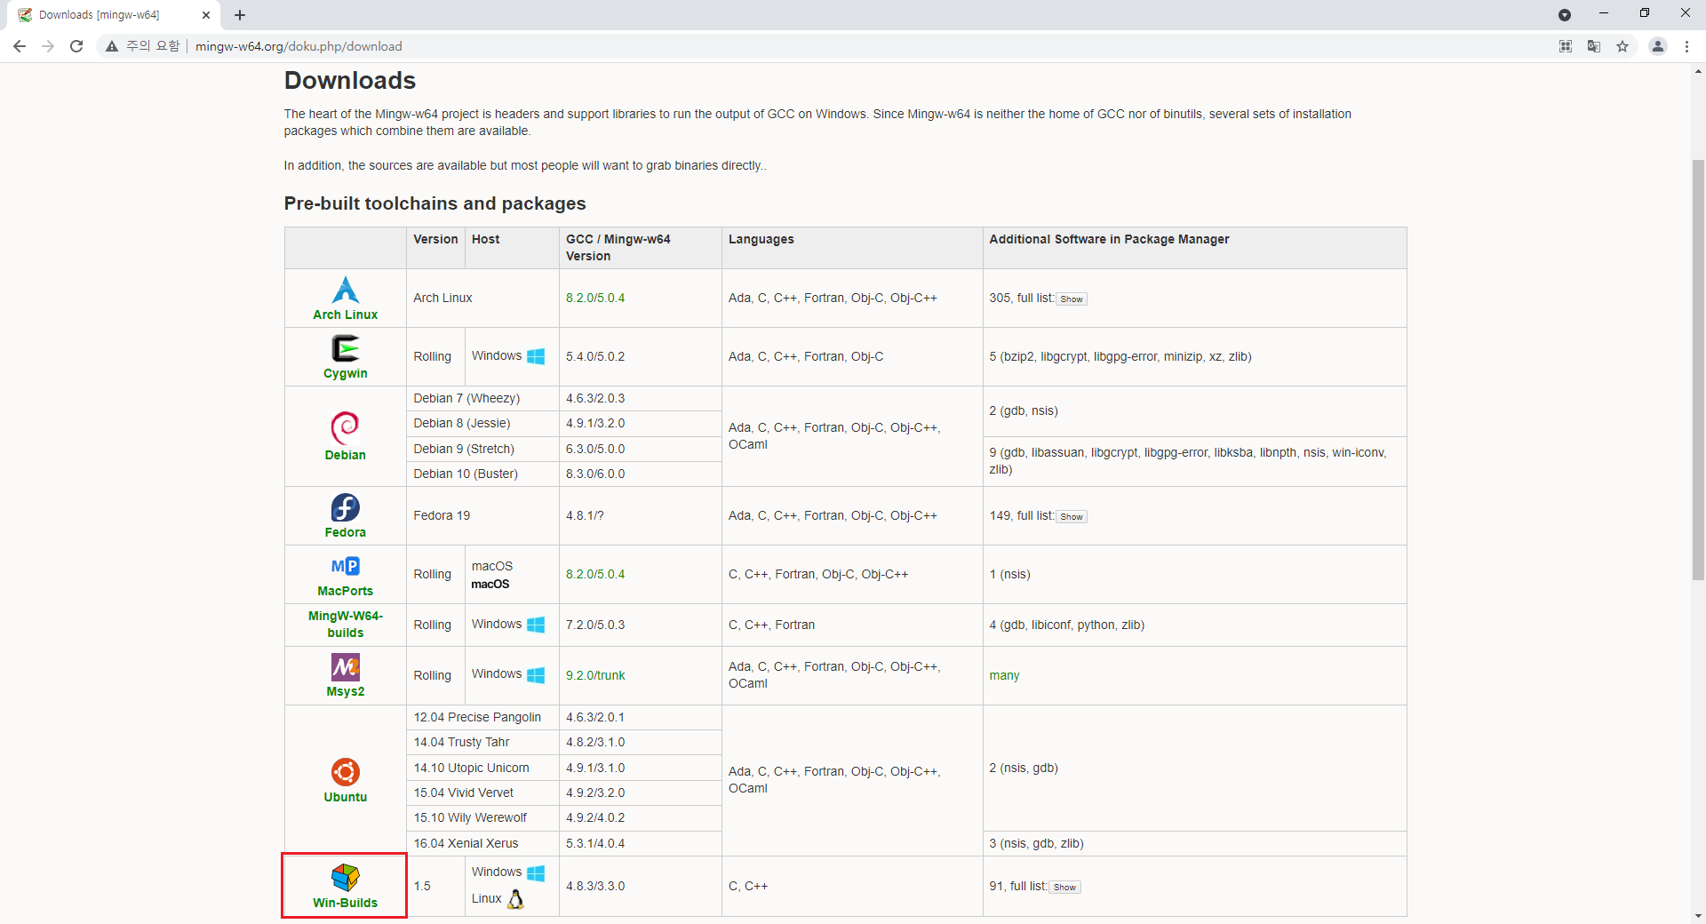Viewport: 1706px width, 924px height.
Task: Click the '3 (nsis, gdb, zlib)' cell
Action: pos(1194,843)
